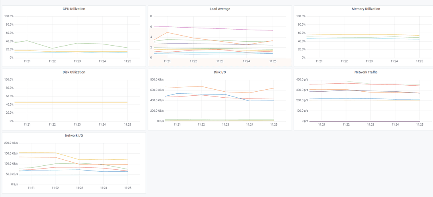The height and width of the screenshot is (197, 433).
Task: Open the Disk Utilization panel title menu
Action: point(74,72)
